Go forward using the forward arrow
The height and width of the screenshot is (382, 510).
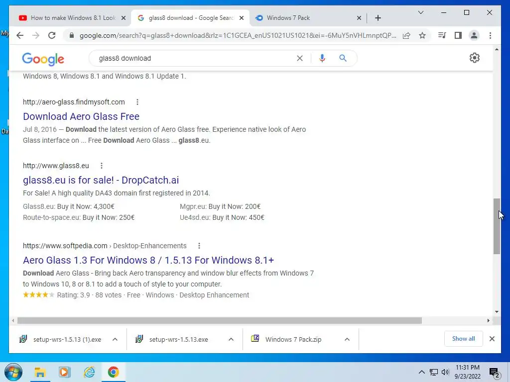(x=36, y=35)
